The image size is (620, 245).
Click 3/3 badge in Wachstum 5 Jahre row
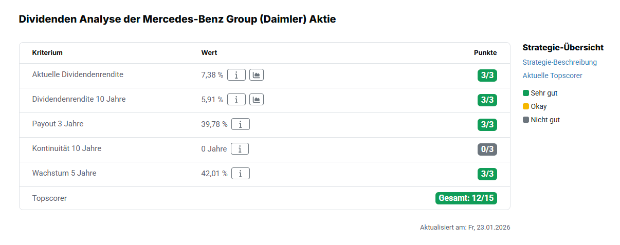point(487,174)
